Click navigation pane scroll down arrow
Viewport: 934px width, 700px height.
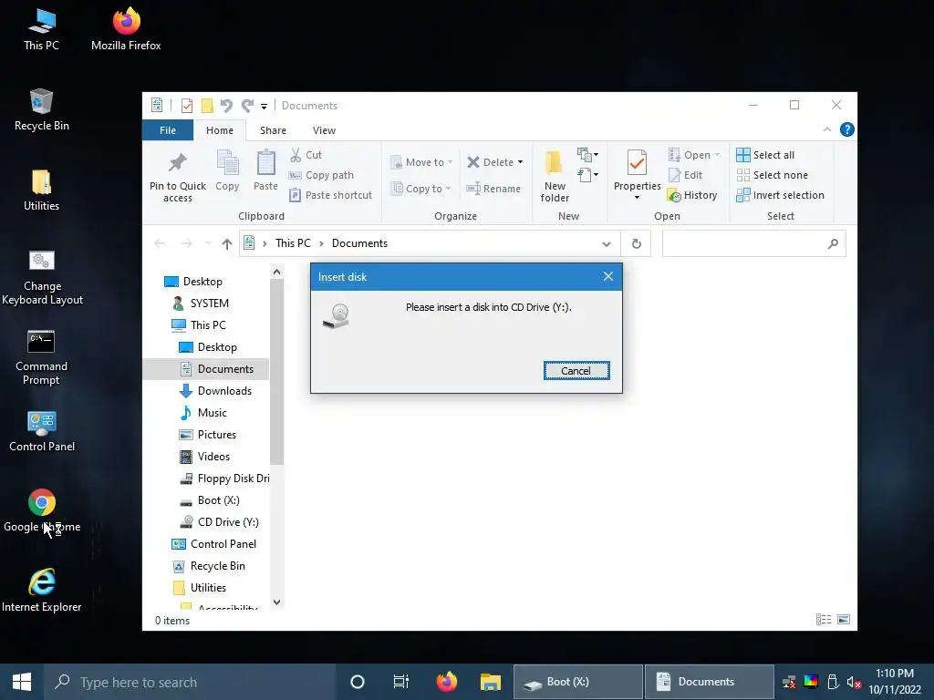[276, 602]
